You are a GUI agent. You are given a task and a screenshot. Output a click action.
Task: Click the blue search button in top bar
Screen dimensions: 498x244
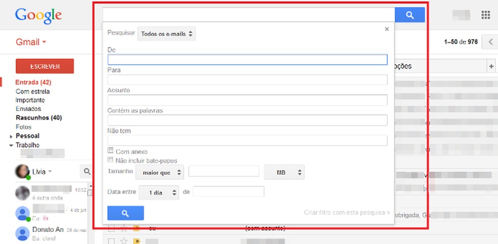tap(410, 15)
